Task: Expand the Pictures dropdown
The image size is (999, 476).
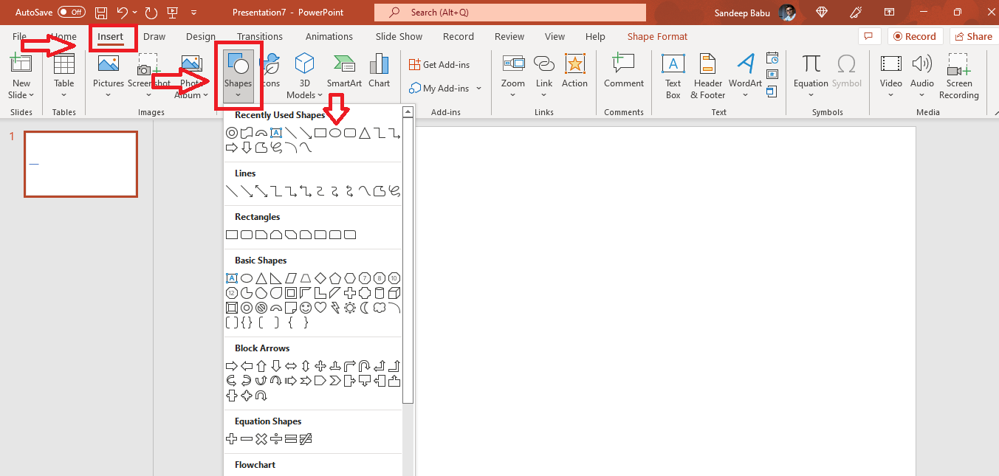Action: point(109,94)
